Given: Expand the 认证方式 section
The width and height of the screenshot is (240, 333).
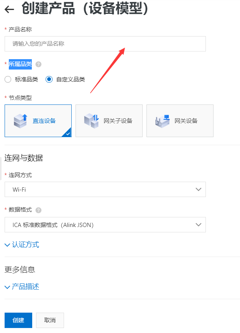Looking at the screenshot, I should click(22, 245).
